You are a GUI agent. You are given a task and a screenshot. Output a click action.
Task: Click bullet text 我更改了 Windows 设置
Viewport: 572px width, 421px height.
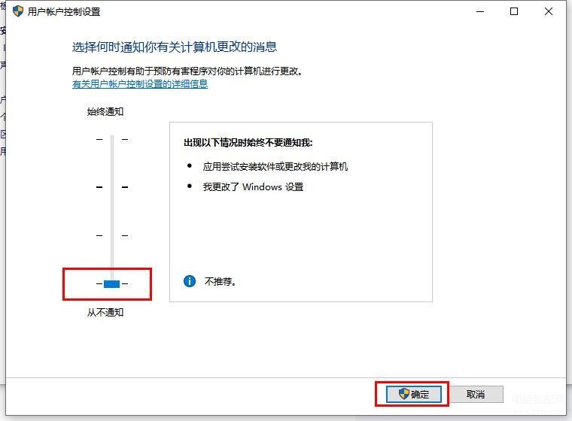253,187
